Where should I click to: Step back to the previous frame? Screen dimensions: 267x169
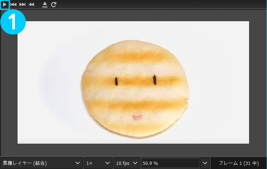point(13,4)
